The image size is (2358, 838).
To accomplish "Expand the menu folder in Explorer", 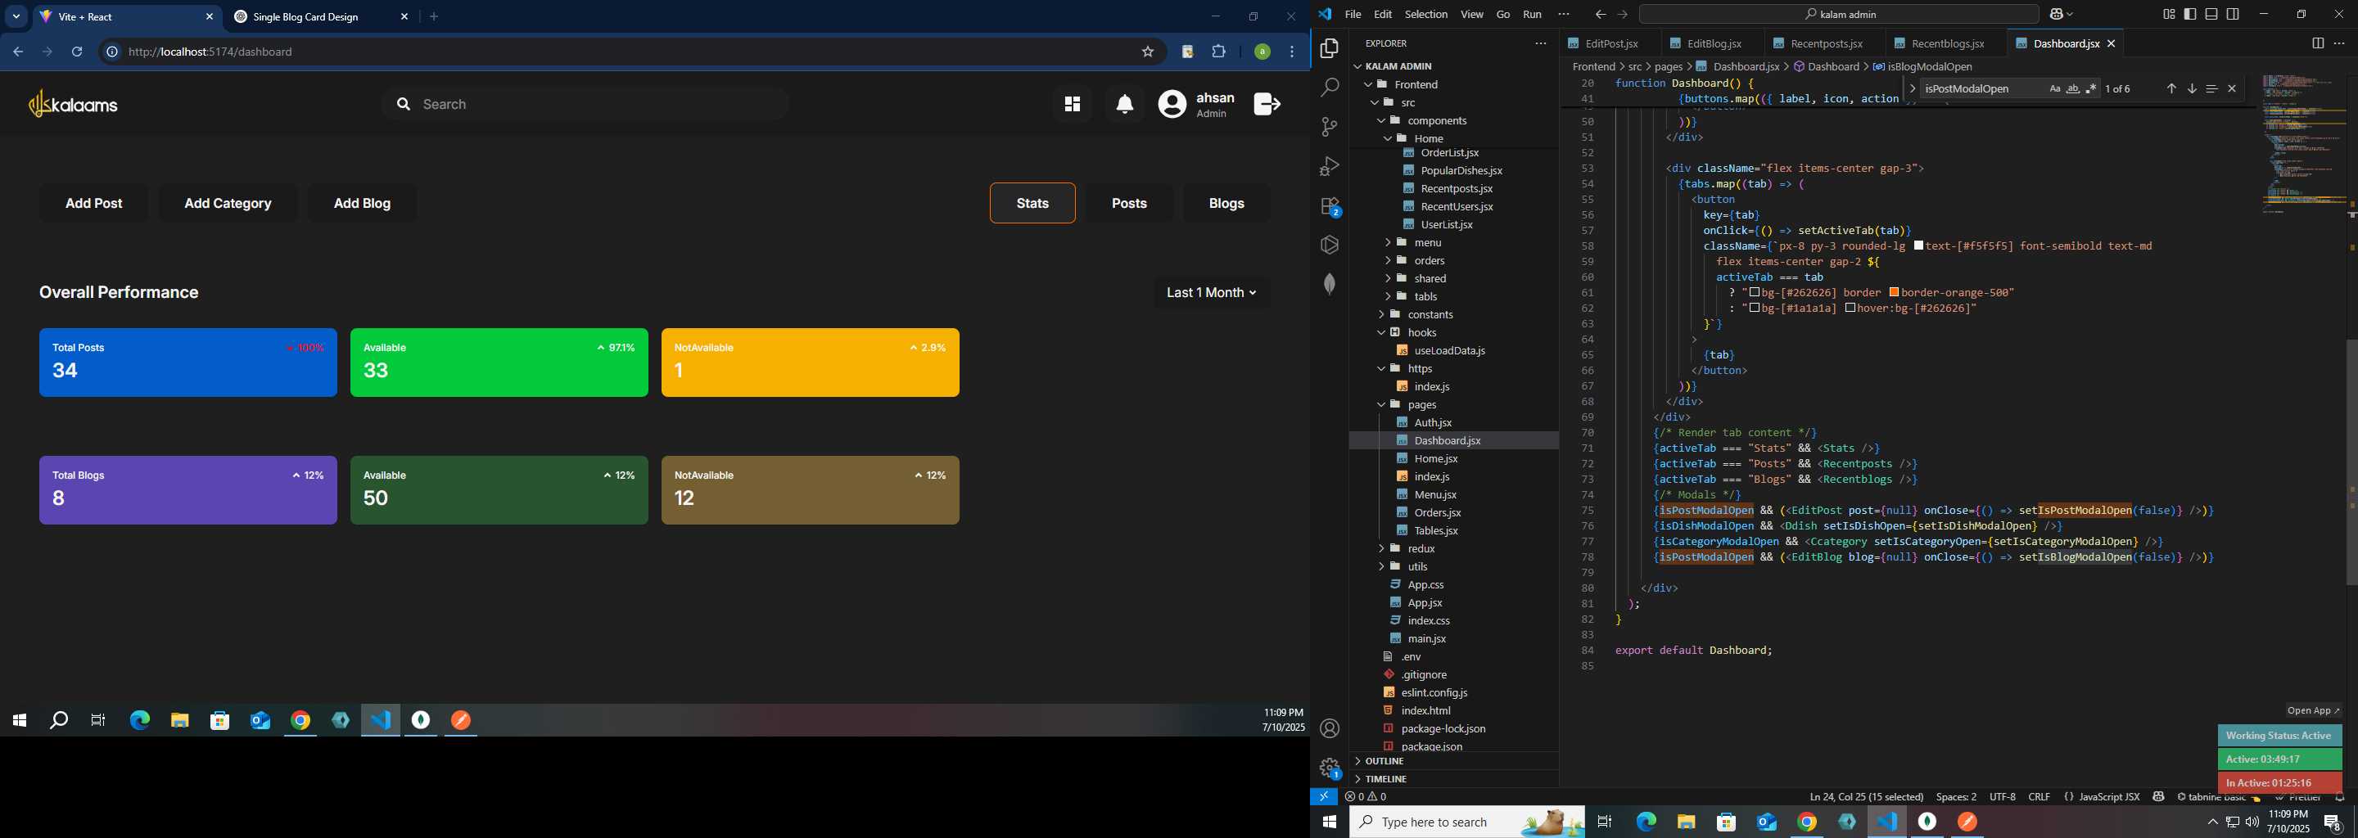I will tap(1453, 242).
